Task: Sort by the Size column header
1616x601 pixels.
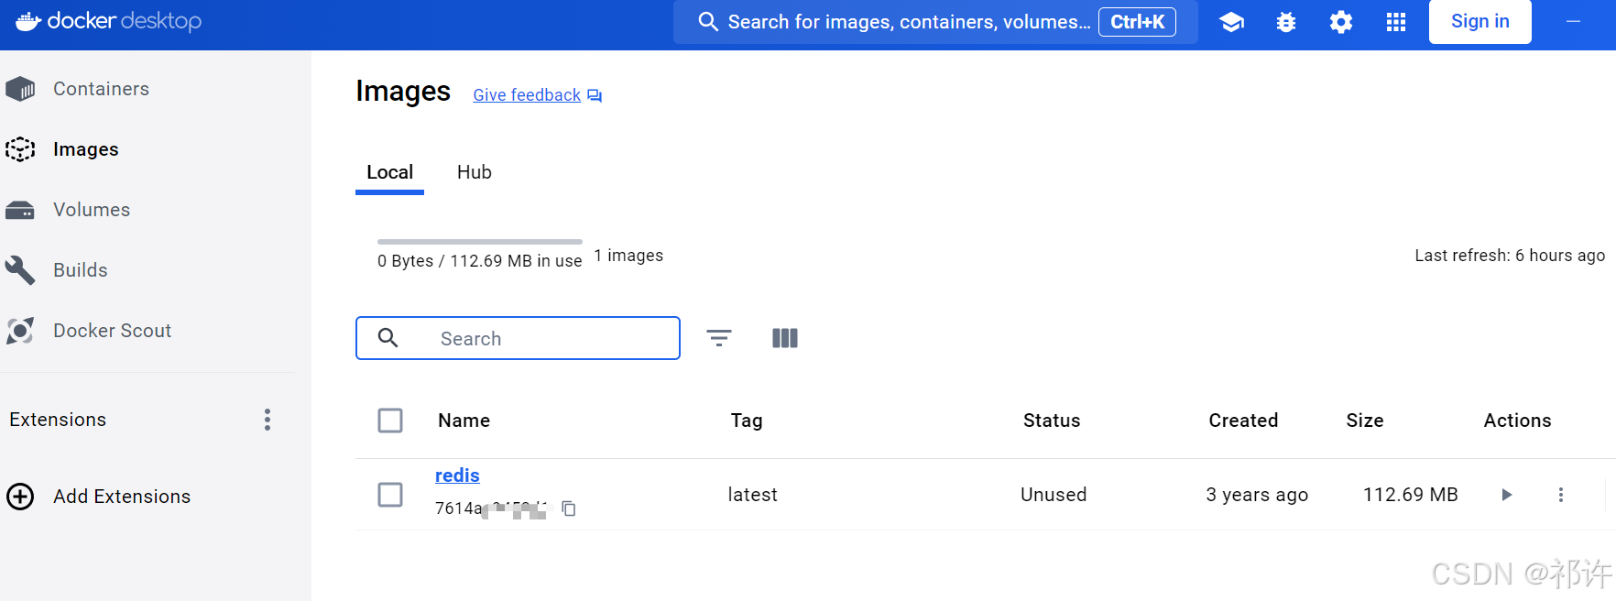Action: pyautogui.click(x=1365, y=421)
